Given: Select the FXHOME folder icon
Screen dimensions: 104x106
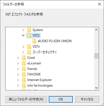Looking at the screenshot, I should [x=24, y=74].
